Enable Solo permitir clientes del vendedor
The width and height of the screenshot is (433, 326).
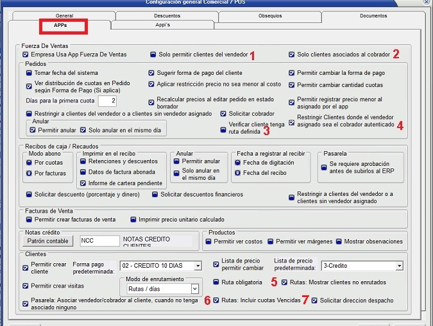(153, 55)
